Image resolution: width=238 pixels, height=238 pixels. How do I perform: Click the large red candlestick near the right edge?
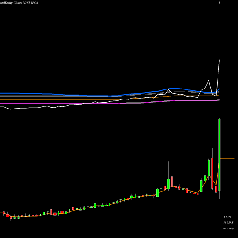click(212, 173)
